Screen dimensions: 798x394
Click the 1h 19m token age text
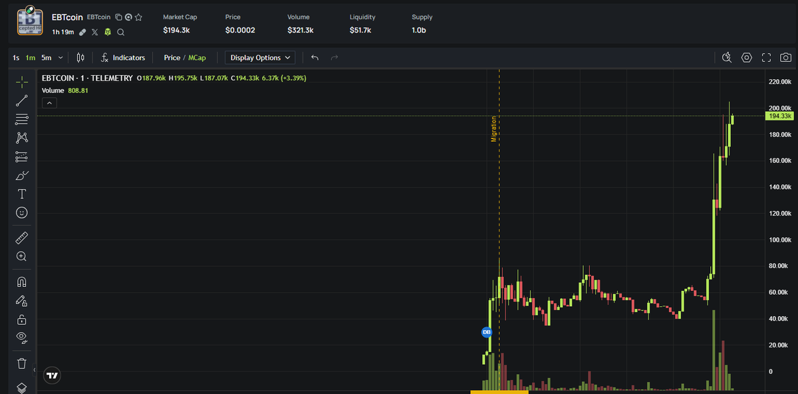[63, 32]
